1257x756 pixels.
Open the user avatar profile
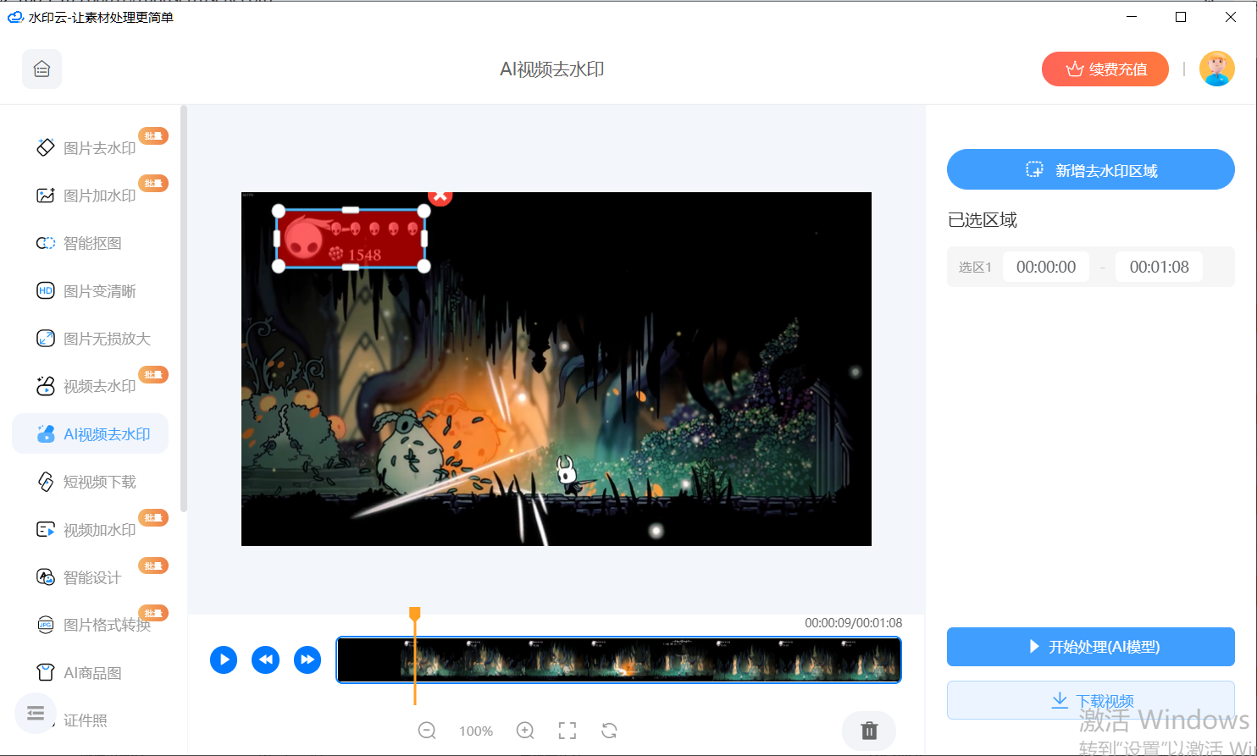pyautogui.click(x=1216, y=69)
